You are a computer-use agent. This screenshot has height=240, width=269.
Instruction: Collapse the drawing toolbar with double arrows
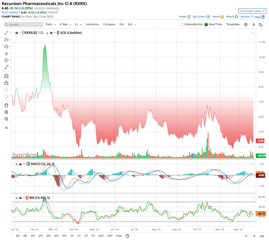(6, 128)
